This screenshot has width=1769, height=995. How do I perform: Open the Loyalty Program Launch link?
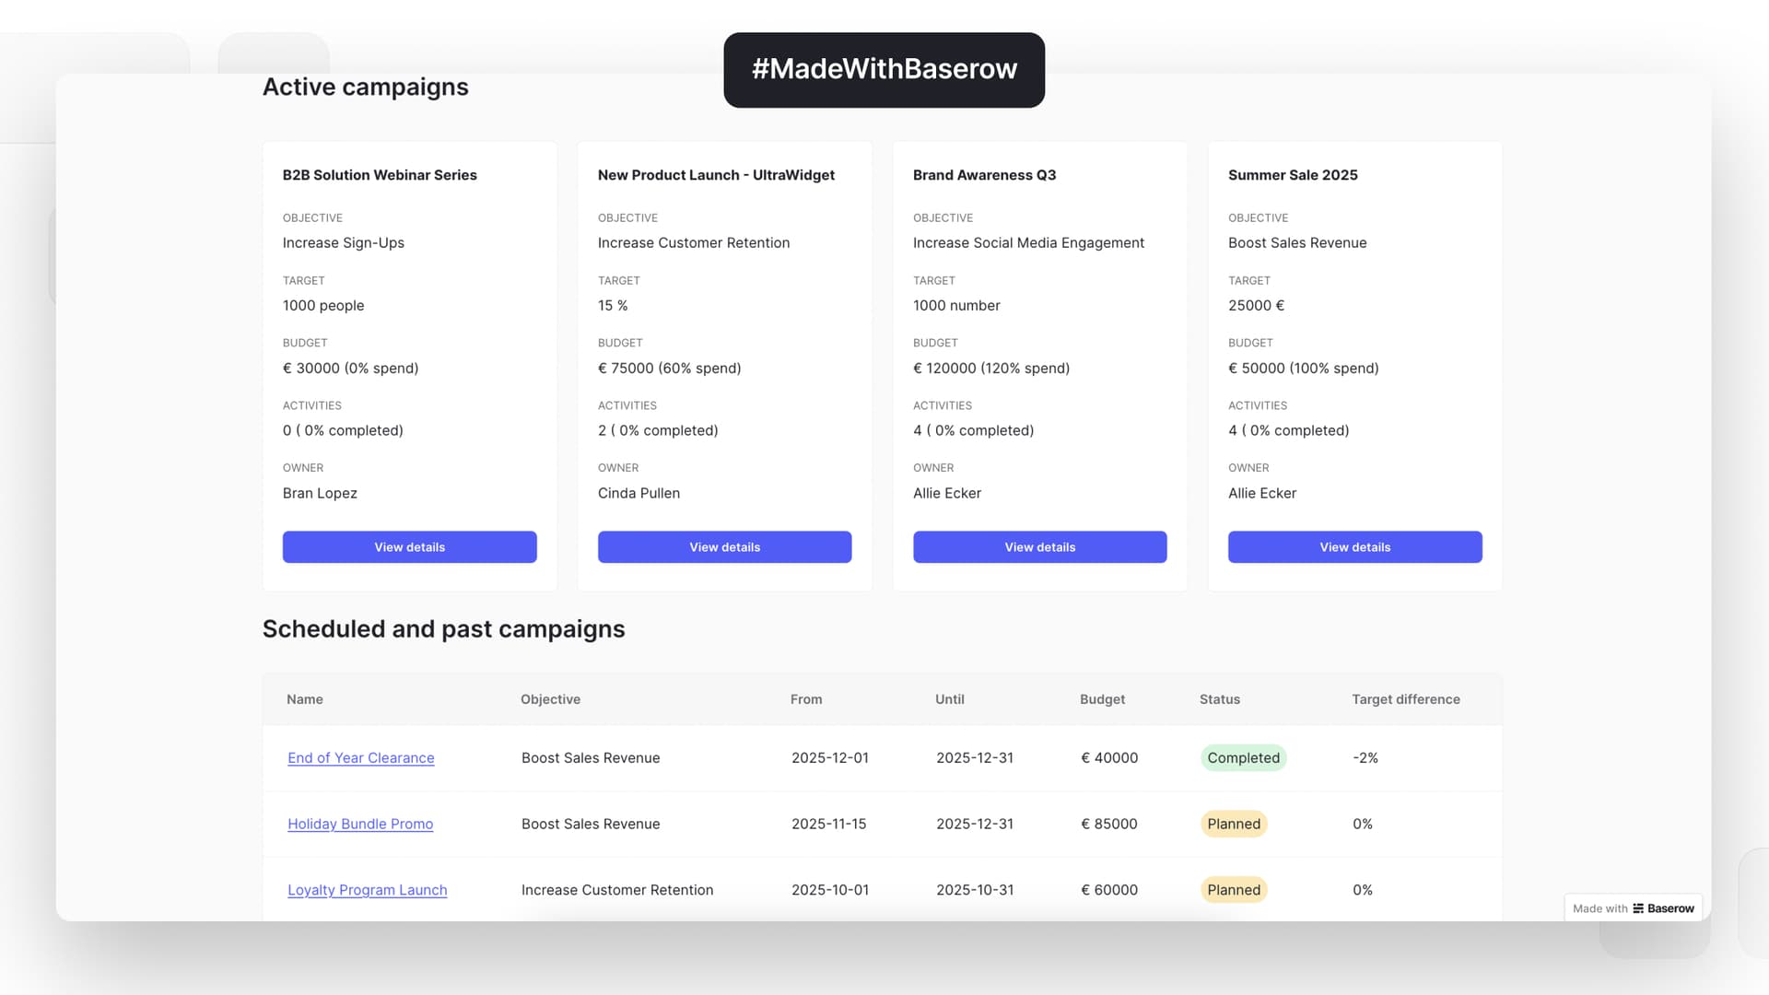coord(367,890)
